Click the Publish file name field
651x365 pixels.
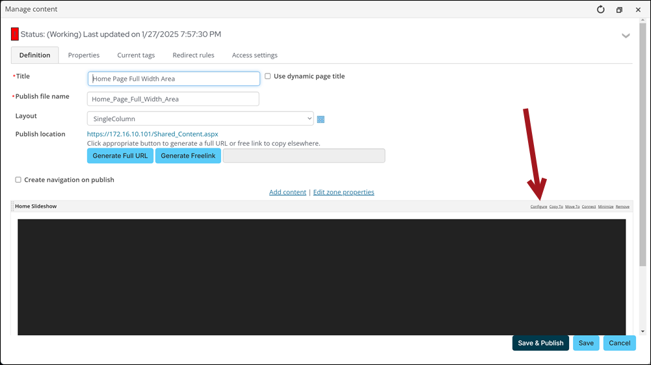[173, 99]
